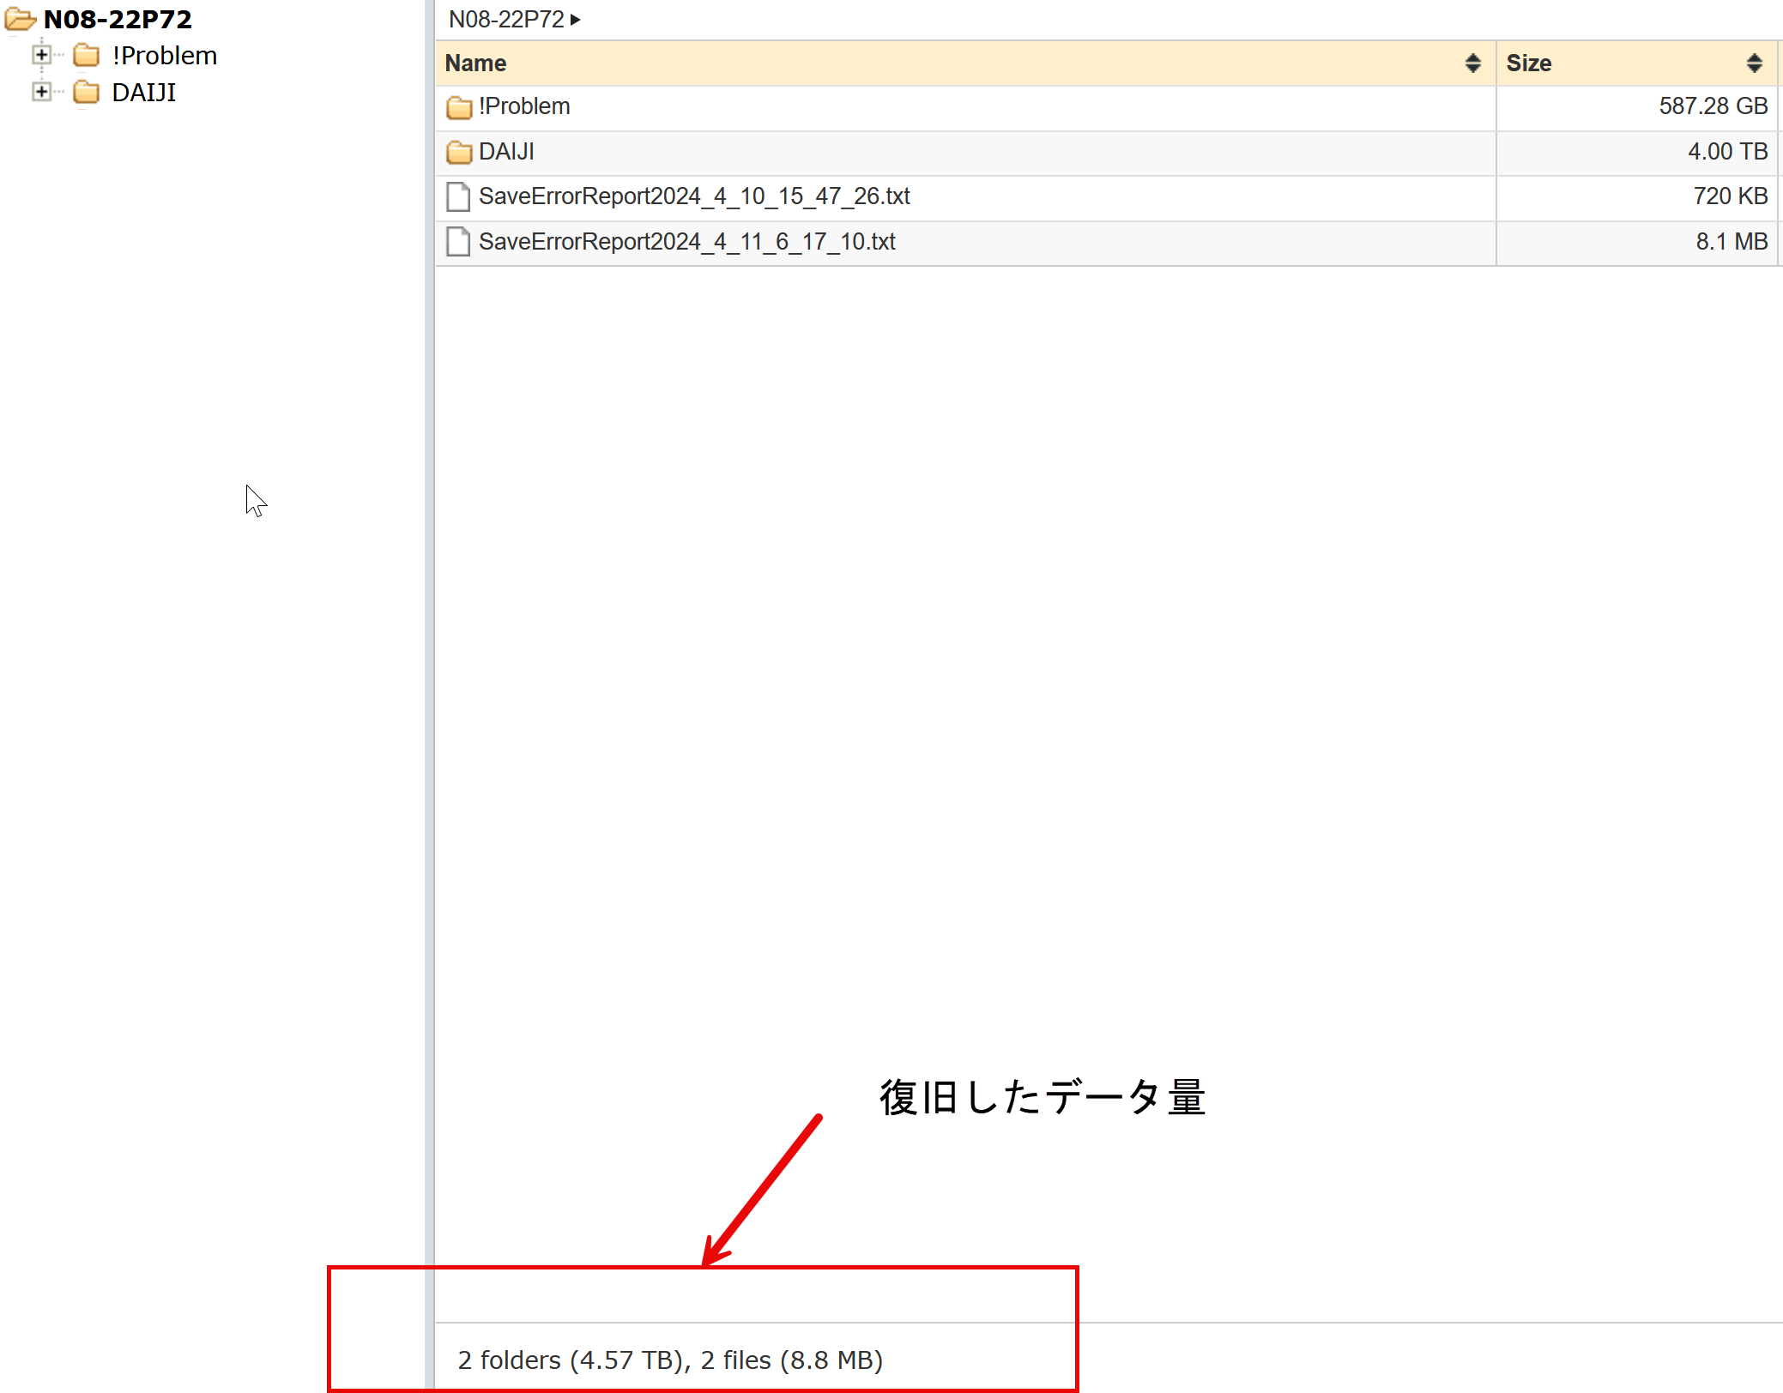The height and width of the screenshot is (1393, 1783).
Task: Click the open folder icon beside N08-22P72
Action: click(x=20, y=19)
